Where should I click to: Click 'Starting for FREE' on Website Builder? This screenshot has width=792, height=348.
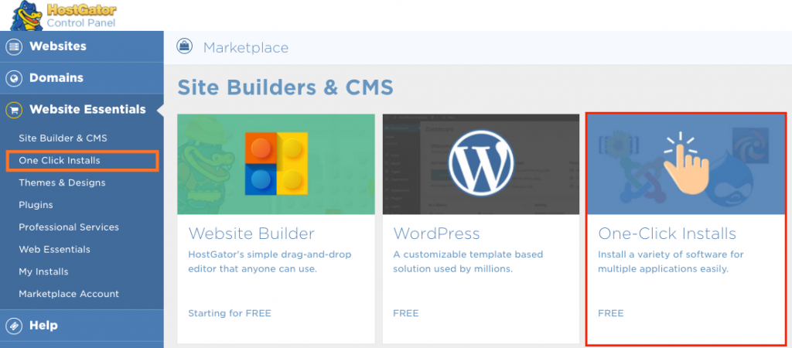tap(230, 313)
